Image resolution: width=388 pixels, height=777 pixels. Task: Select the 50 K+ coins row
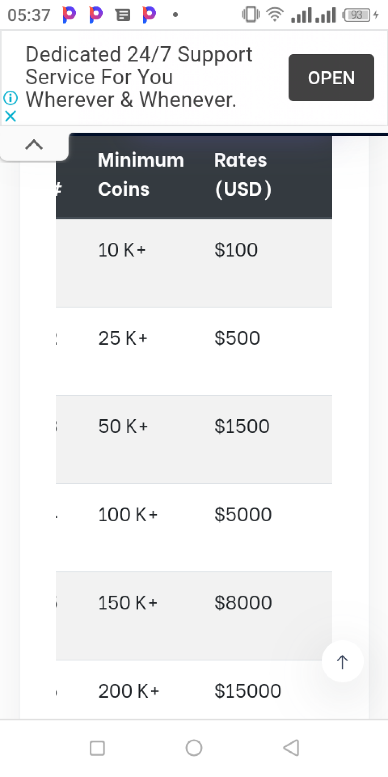pos(194,439)
